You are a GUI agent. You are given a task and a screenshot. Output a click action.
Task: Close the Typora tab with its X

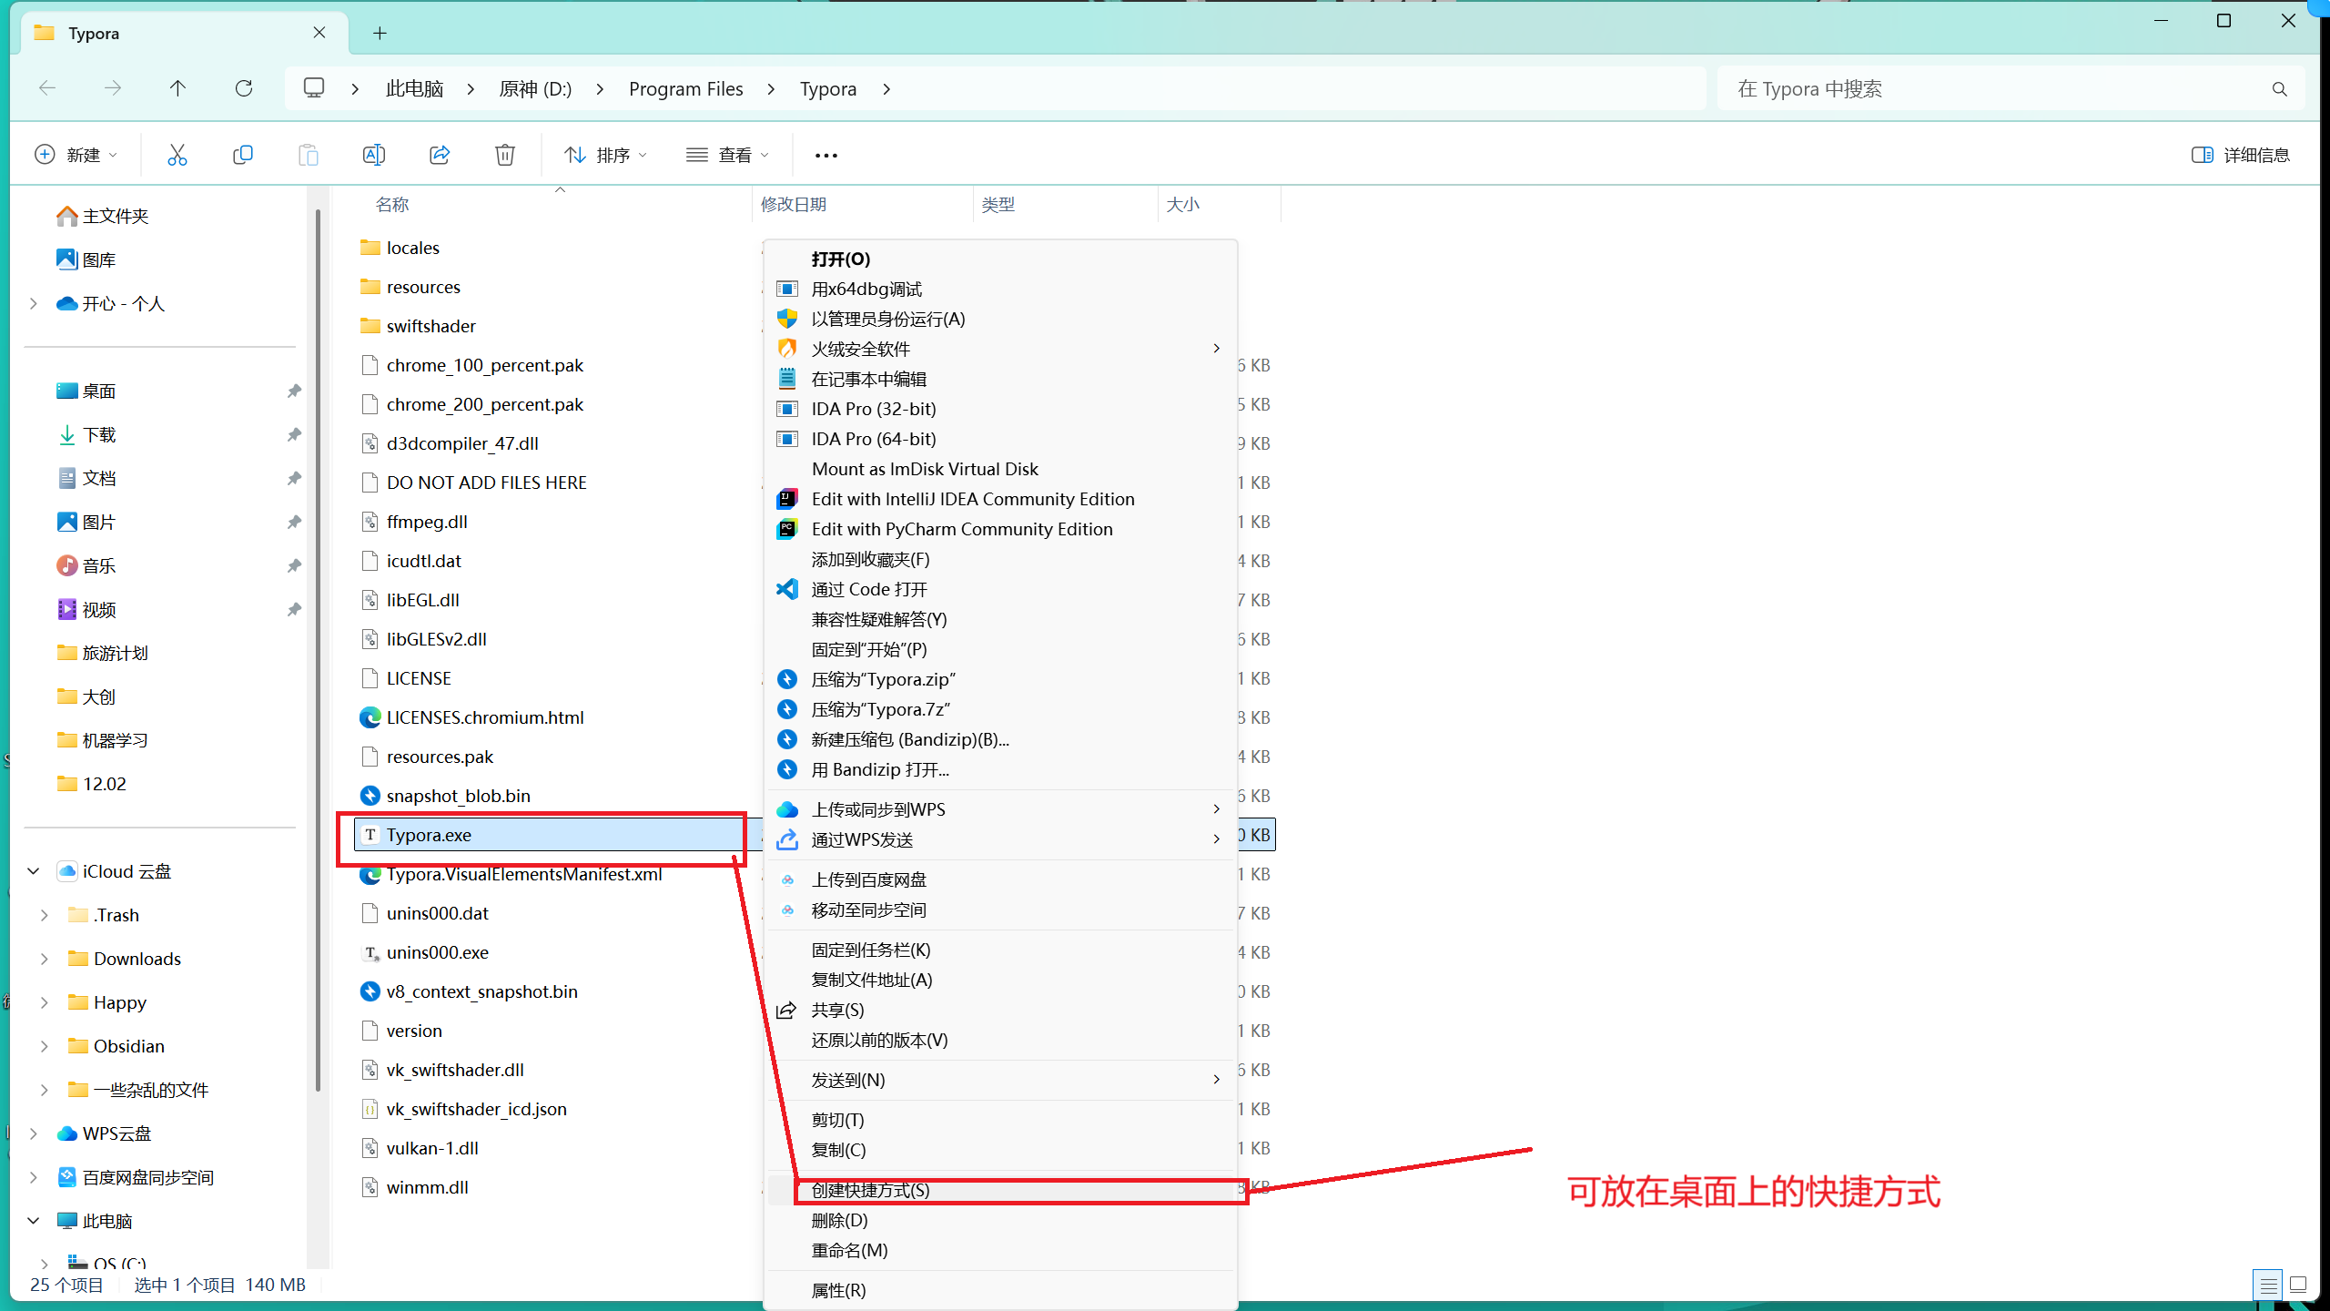319,33
